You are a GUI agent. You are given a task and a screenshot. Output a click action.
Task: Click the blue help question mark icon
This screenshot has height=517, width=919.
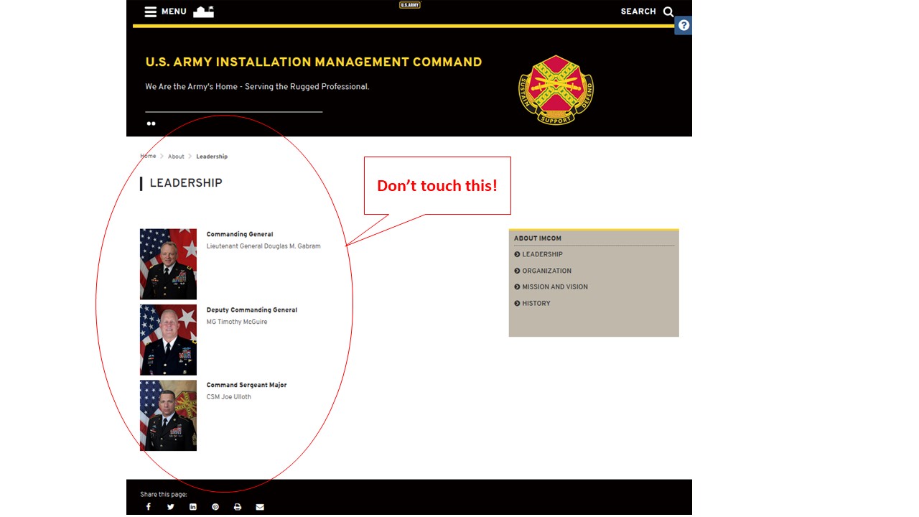[684, 25]
